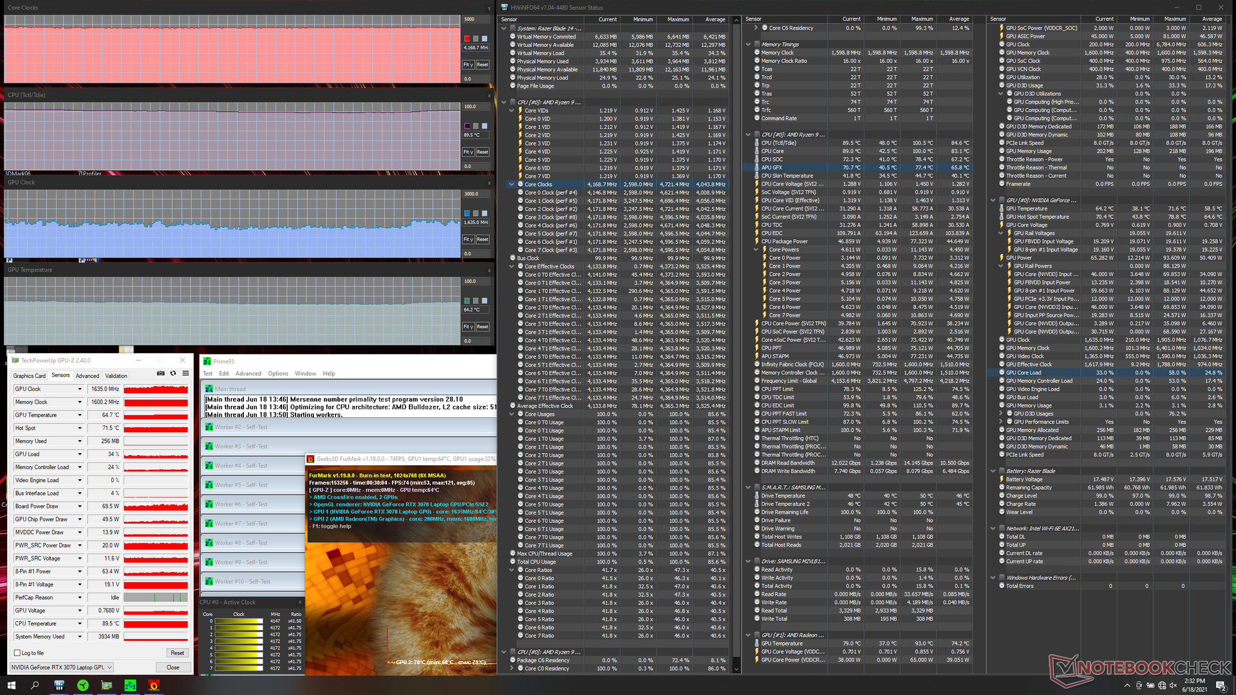Viewport: 1236px width, 695px height.
Task: Click Fit y in the Core Clocks graph
Action: [x=468, y=65]
